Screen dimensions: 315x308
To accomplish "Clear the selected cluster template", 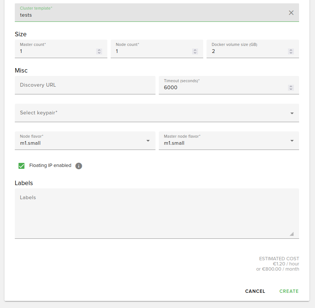I will (291, 13).
